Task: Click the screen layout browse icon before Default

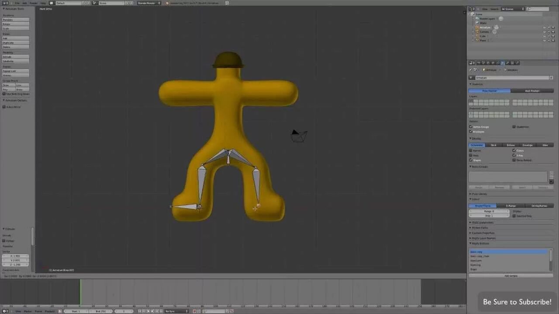Action: [51, 3]
